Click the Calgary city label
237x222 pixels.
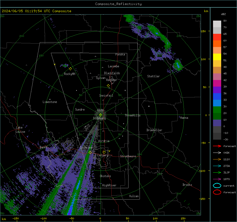pos(103,155)
